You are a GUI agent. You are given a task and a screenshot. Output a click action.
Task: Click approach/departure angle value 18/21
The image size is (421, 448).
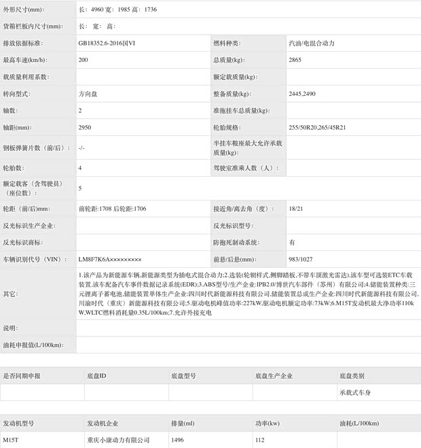click(x=295, y=209)
